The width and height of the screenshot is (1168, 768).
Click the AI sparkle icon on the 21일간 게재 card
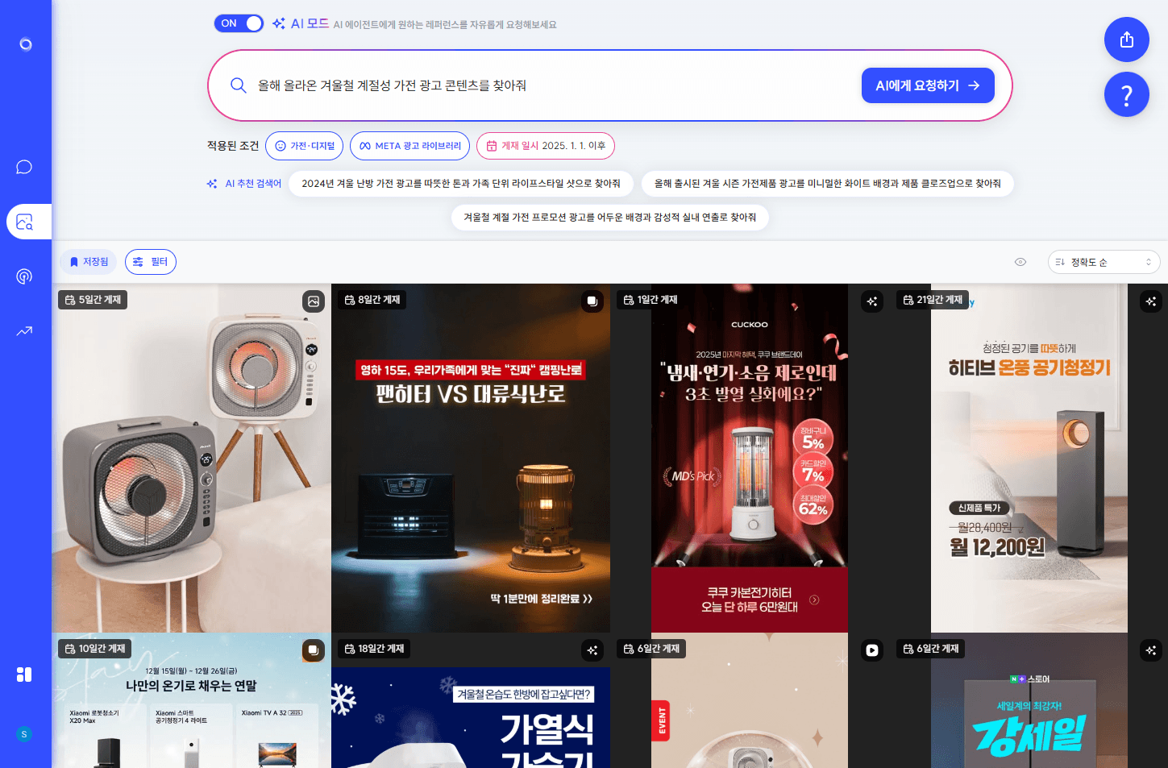[x=1151, y=301]
